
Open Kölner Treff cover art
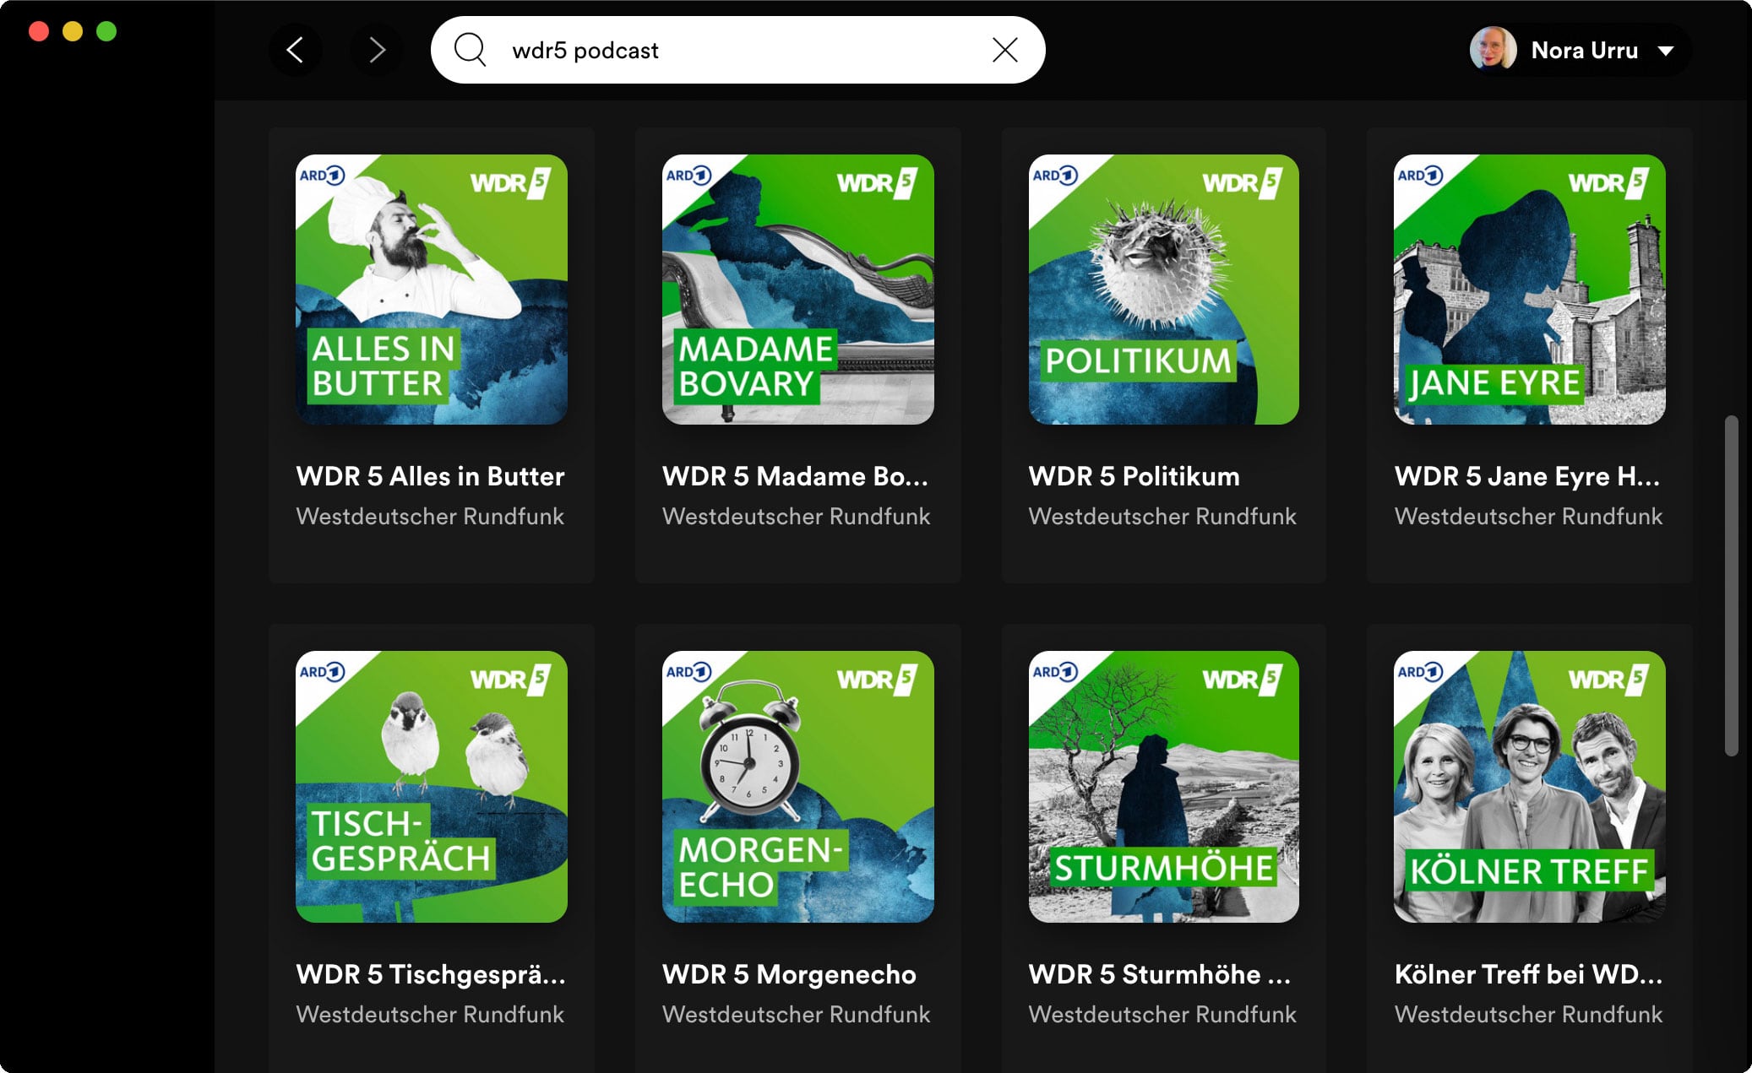[1529, 786]
